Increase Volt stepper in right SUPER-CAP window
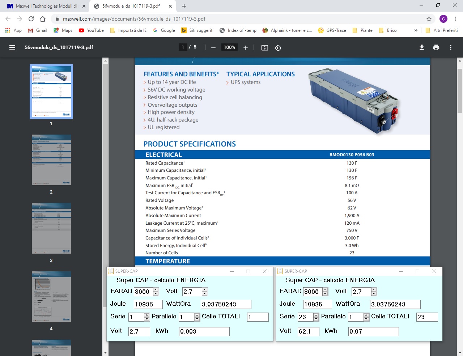The width and height of the screenshot is (463, 356). coord(374,290)
